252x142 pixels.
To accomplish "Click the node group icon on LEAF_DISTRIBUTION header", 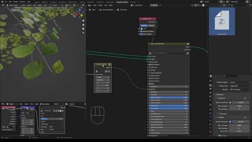I will click(188, 44).
